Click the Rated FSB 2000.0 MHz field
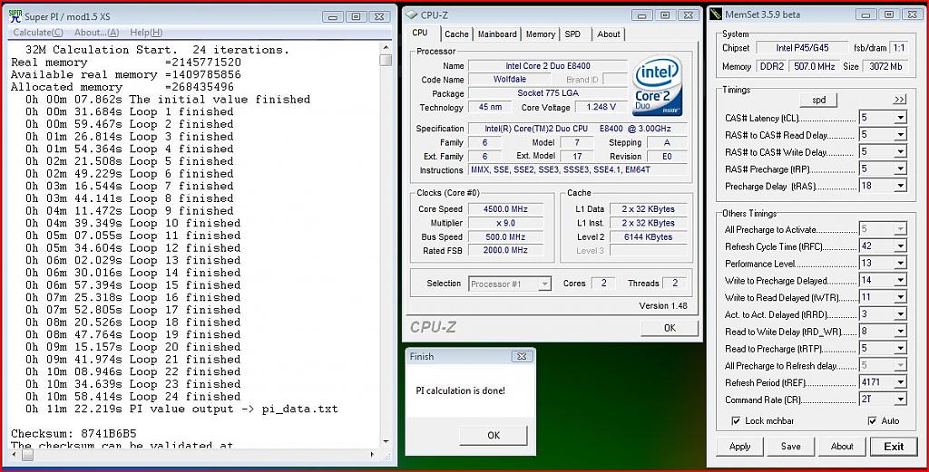This screenshot has height=472, width=929. coord(505,250)
